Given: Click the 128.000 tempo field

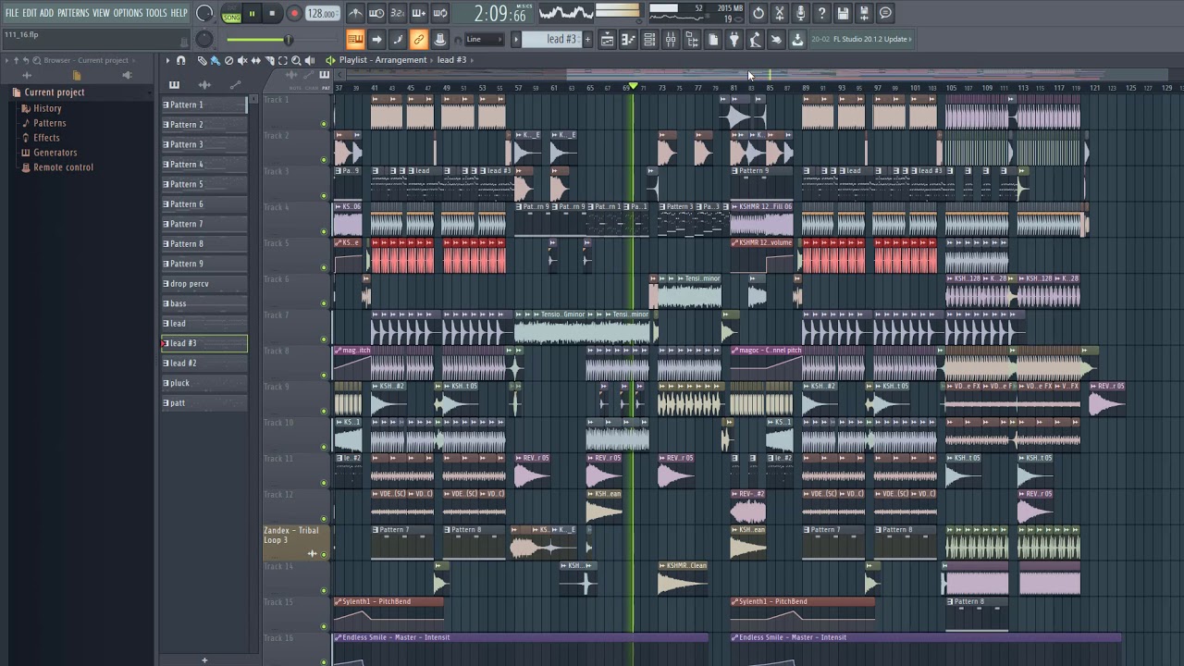Looking at the screenshot, I should (x=322, y=14).
